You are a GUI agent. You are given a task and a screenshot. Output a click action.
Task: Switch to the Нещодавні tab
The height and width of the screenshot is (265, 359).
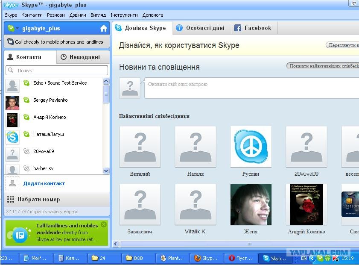coord(83,57)
